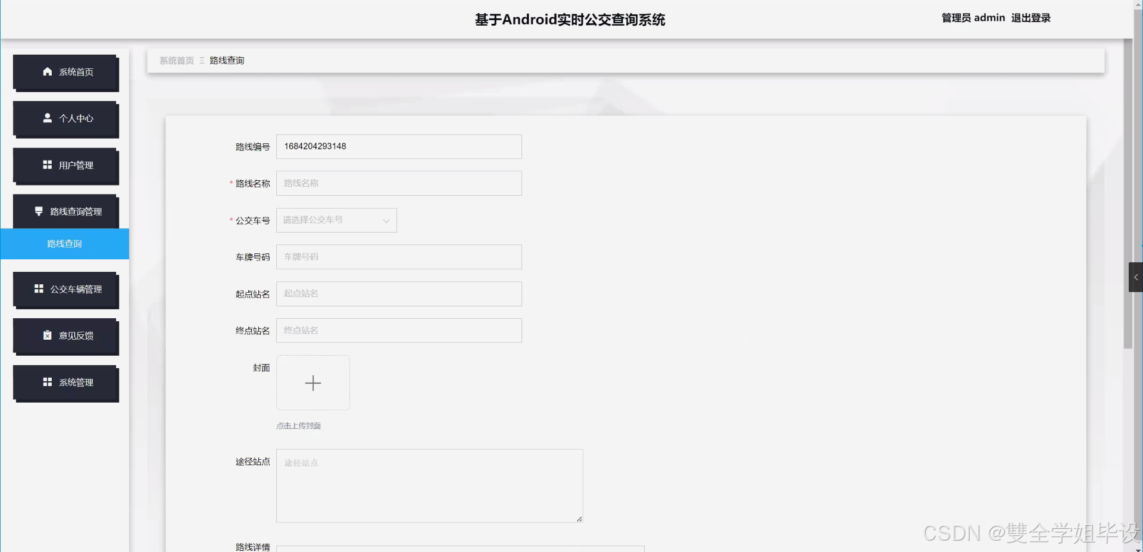Image resolution: width=1143 pixels, height=552 pixels.
Task: Click 退出登录 to log out
Action: point(1030,18)
